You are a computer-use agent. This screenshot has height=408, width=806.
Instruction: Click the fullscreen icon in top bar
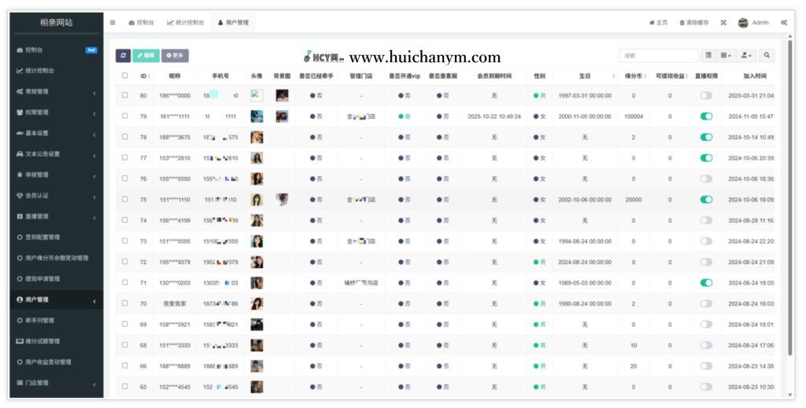(x=723, y=23)
